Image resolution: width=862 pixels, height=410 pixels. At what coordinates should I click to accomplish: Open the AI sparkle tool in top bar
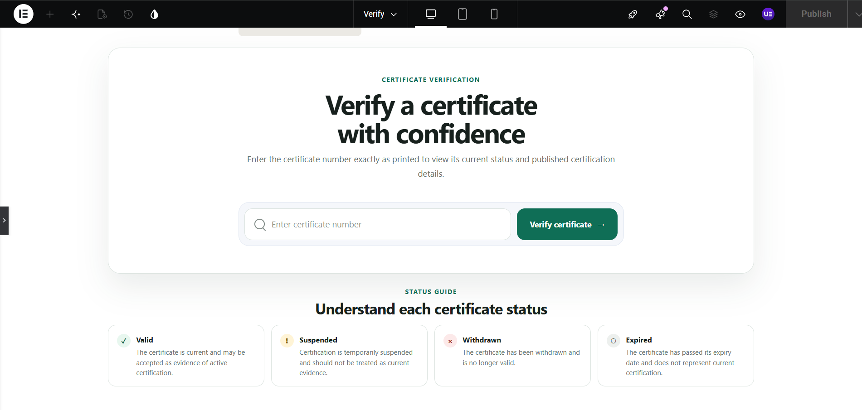click(76, 14)
